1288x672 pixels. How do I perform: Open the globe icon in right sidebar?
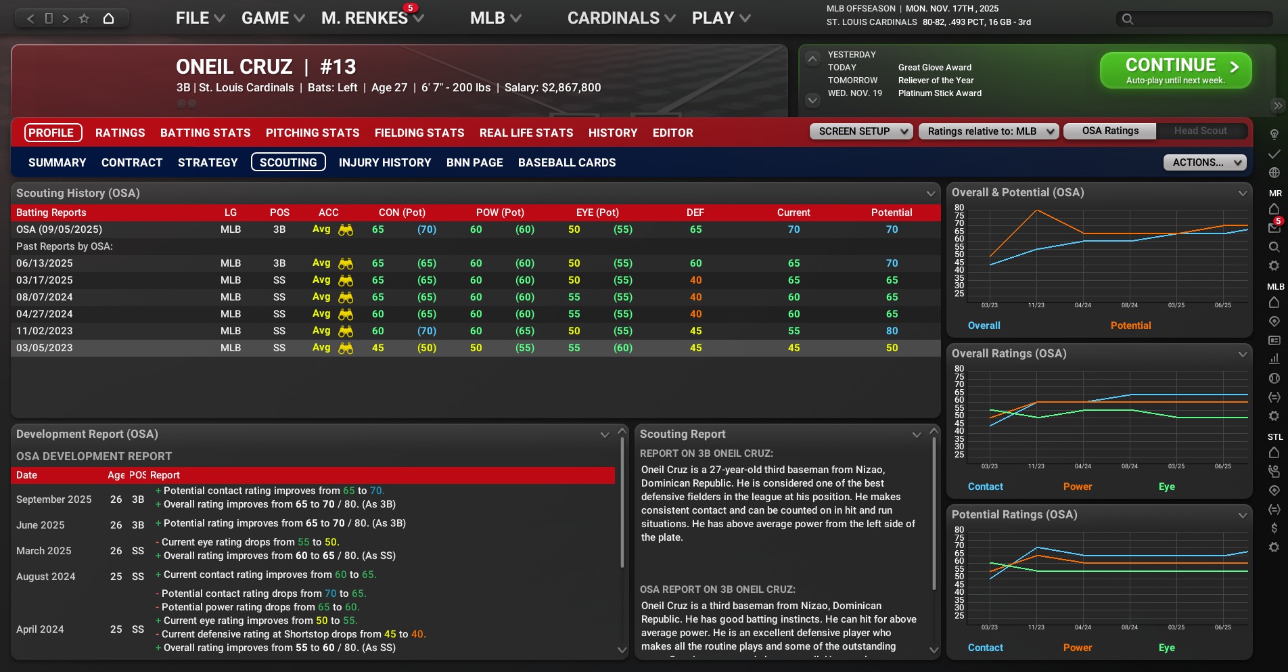pos(1274,173)
